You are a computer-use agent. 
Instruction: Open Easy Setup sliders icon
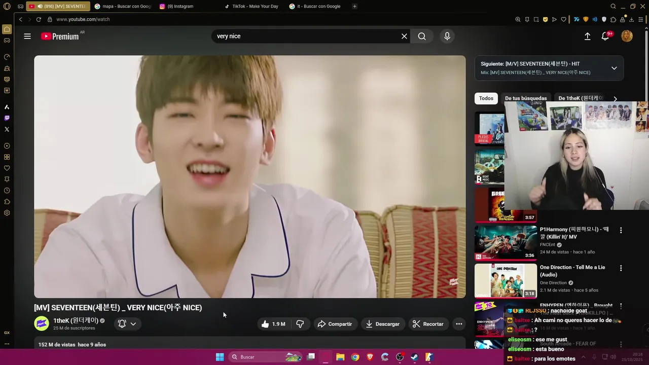[x=640, y=19]
